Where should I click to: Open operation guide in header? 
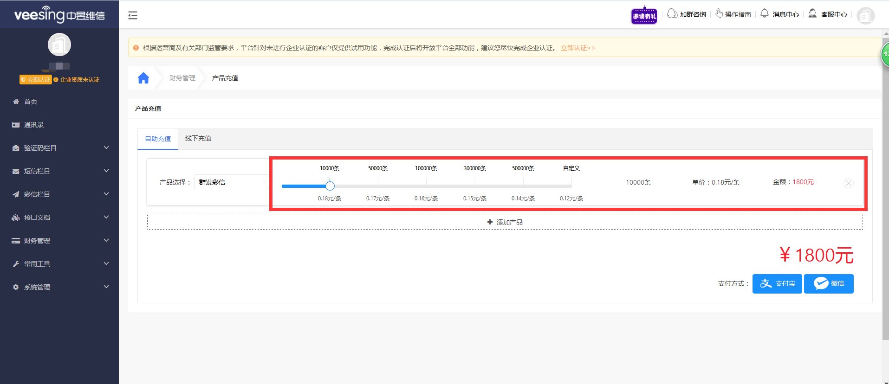pyautogui.click(x=733, y=14)
